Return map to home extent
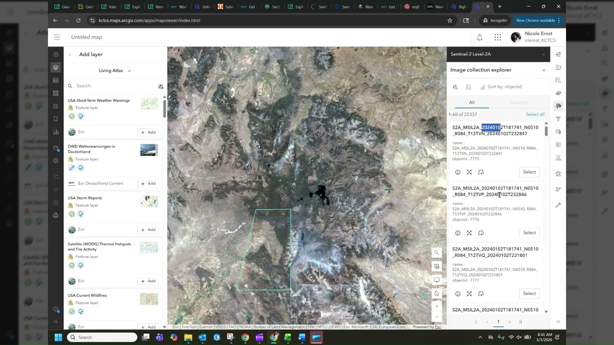Viewport: 614px width, 345px height. [437, 294]
